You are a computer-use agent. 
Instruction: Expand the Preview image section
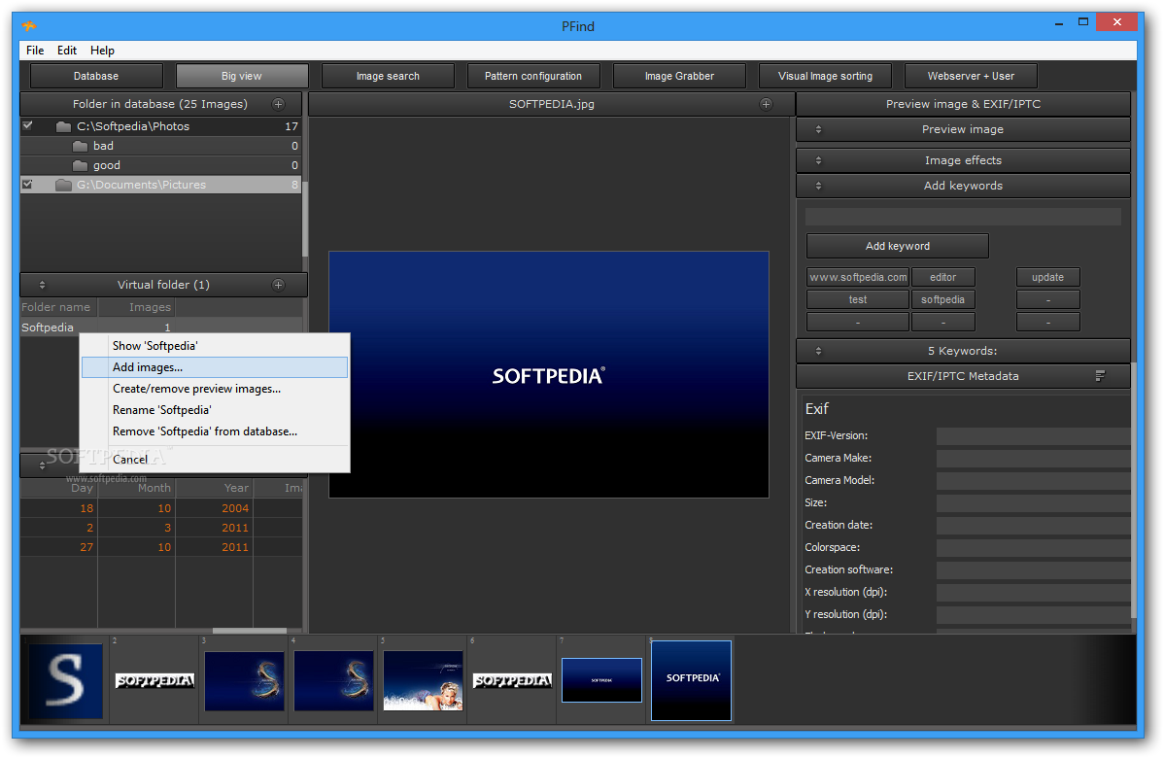(819, 129)
